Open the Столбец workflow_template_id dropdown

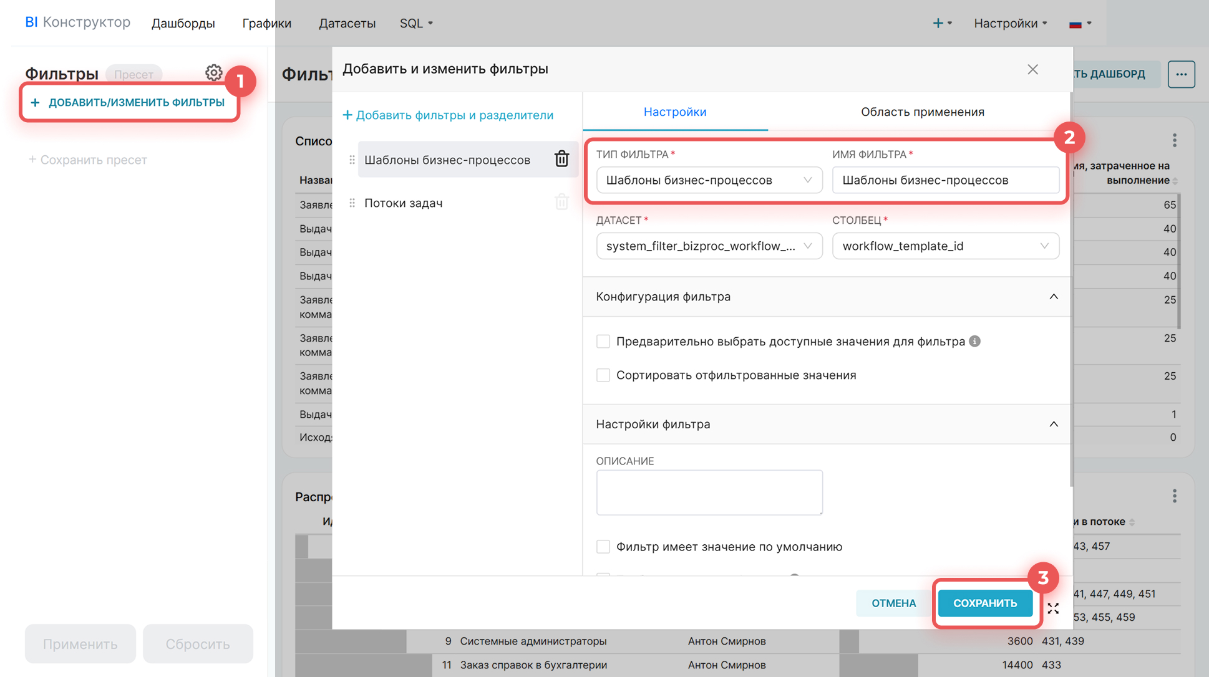(945, 246)
